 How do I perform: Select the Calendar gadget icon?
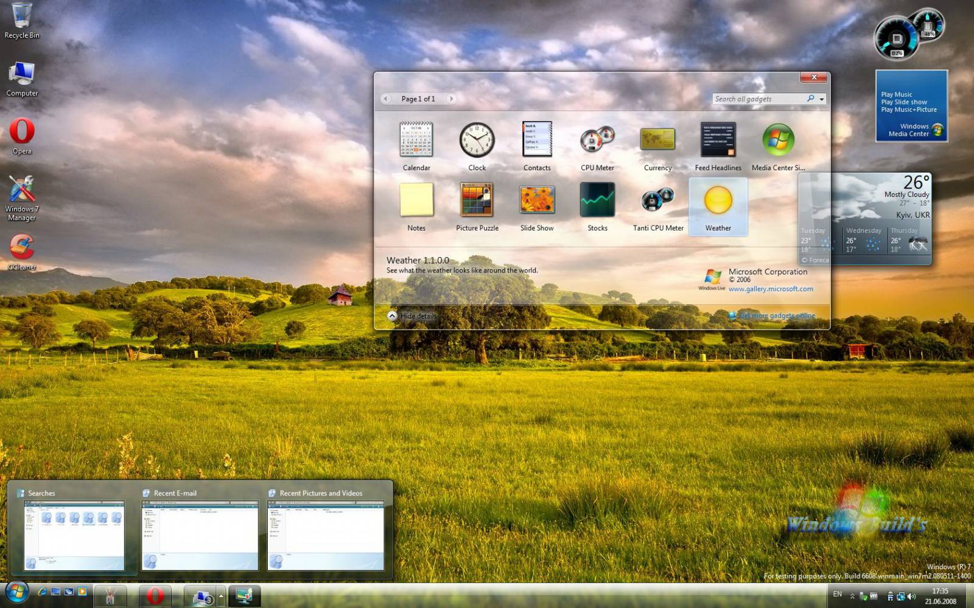point(416,139)
